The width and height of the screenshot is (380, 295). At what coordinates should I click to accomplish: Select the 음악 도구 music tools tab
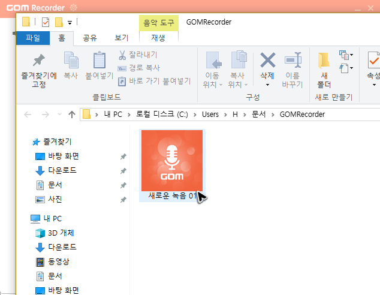159,23
